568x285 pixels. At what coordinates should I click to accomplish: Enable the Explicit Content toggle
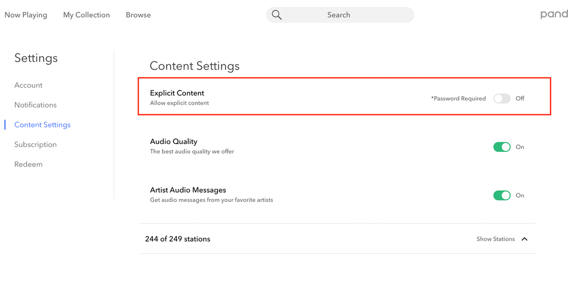click(x=501, y=98)
